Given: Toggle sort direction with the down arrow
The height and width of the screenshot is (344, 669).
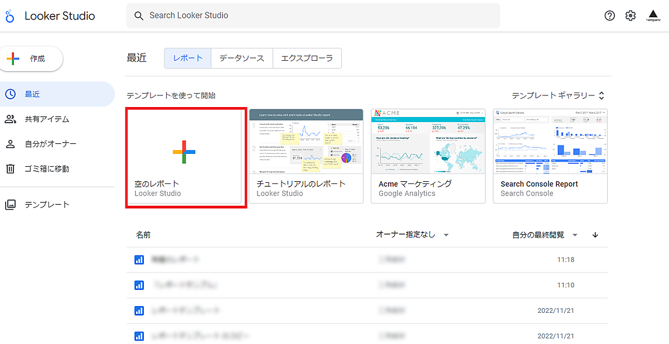Looking at the screenshot, I should coord(595,235).
